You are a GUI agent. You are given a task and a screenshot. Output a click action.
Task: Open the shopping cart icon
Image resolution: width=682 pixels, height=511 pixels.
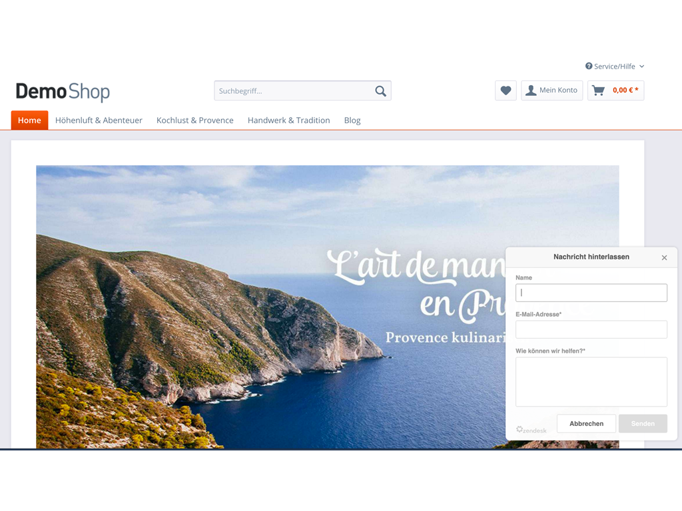point(598,90)
